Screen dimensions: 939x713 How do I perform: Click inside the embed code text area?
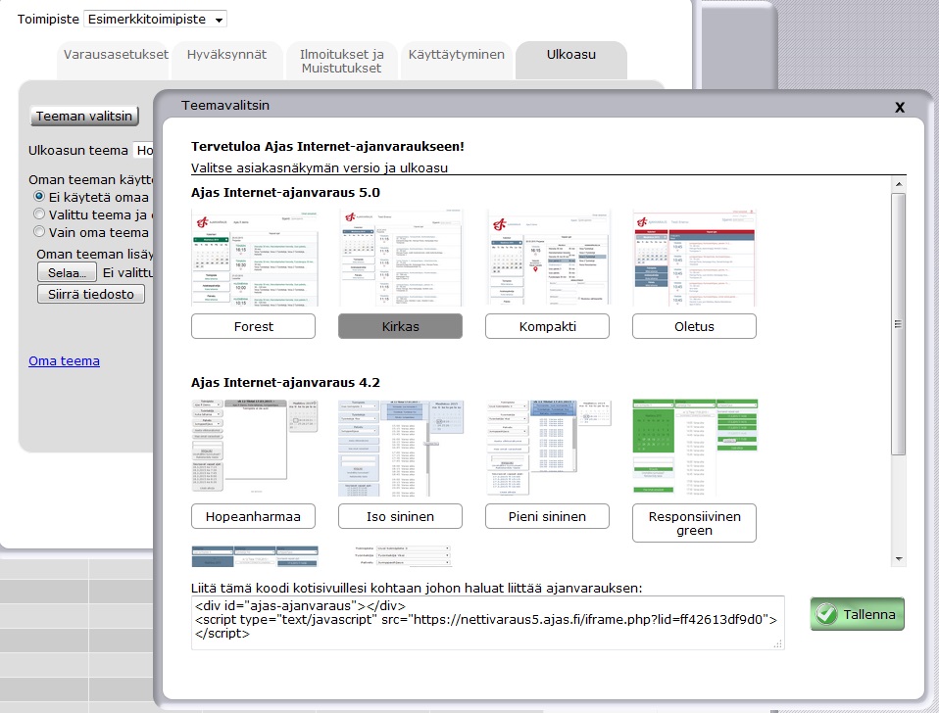(487, 622)
